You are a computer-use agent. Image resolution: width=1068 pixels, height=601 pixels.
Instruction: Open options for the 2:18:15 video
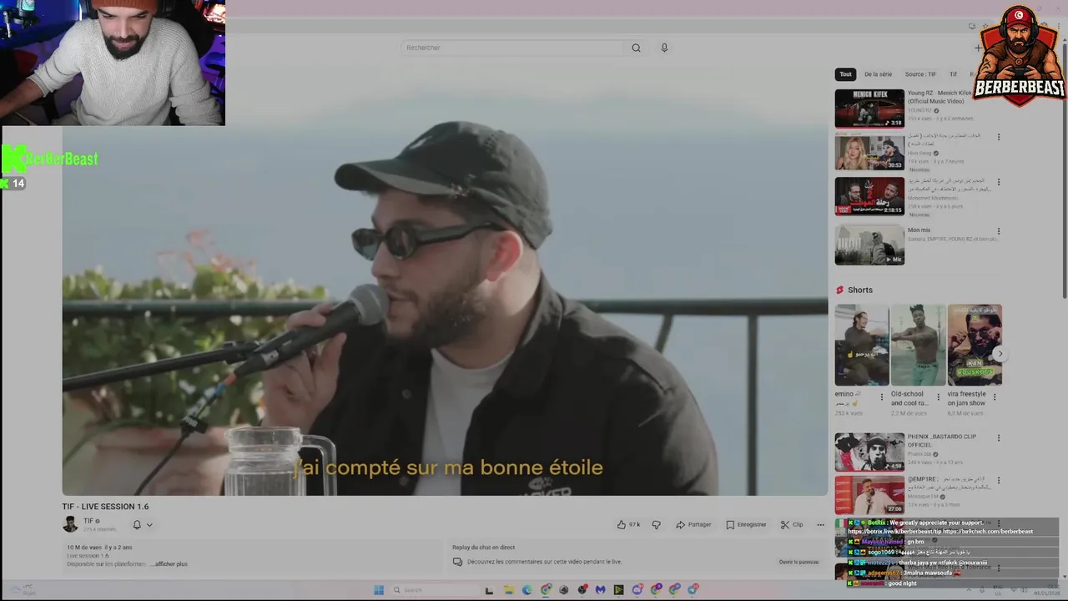click(998, 182)
